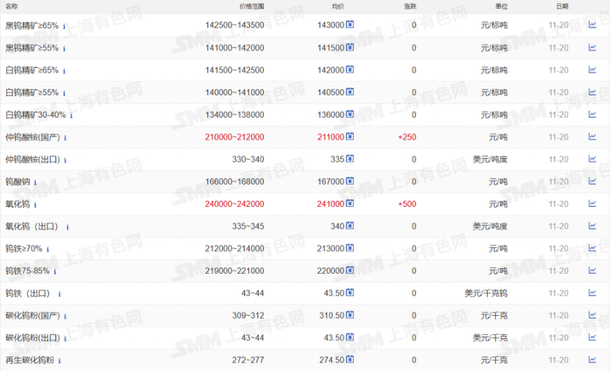Click the calendar icon beside red 211000
This screenshot has width=612, height=371.
click(x=350, y=136)
